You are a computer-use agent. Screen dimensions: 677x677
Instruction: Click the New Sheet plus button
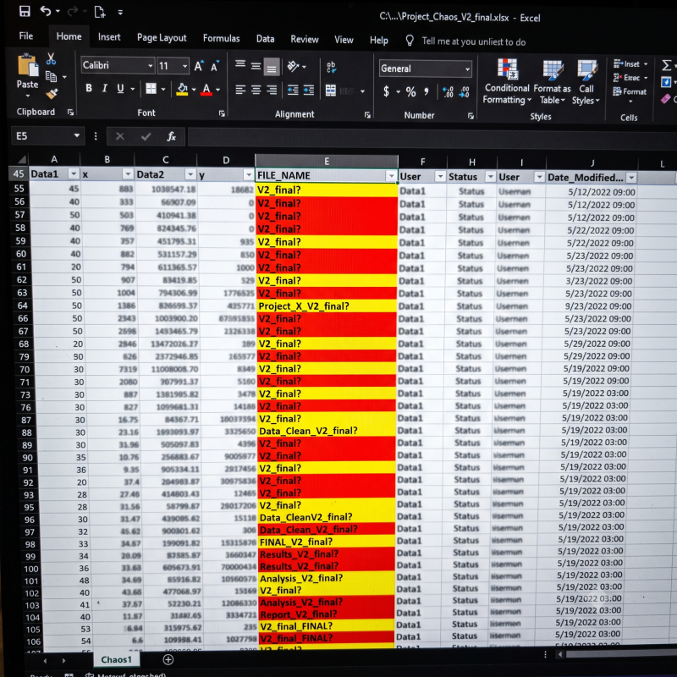[x=168, y=659]
